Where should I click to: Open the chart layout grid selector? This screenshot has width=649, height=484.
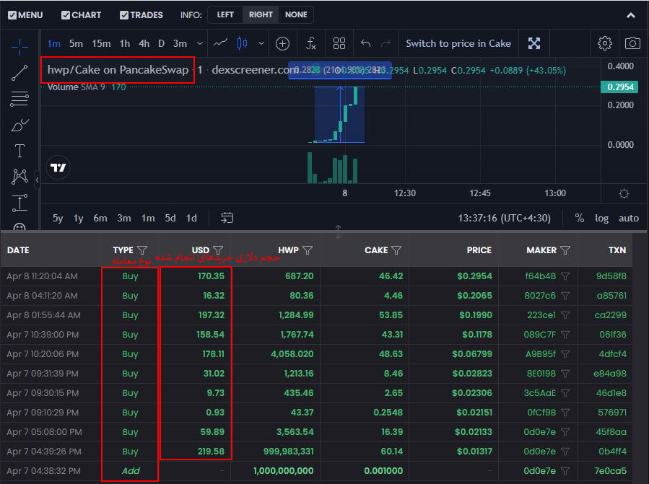coord(339,43)
